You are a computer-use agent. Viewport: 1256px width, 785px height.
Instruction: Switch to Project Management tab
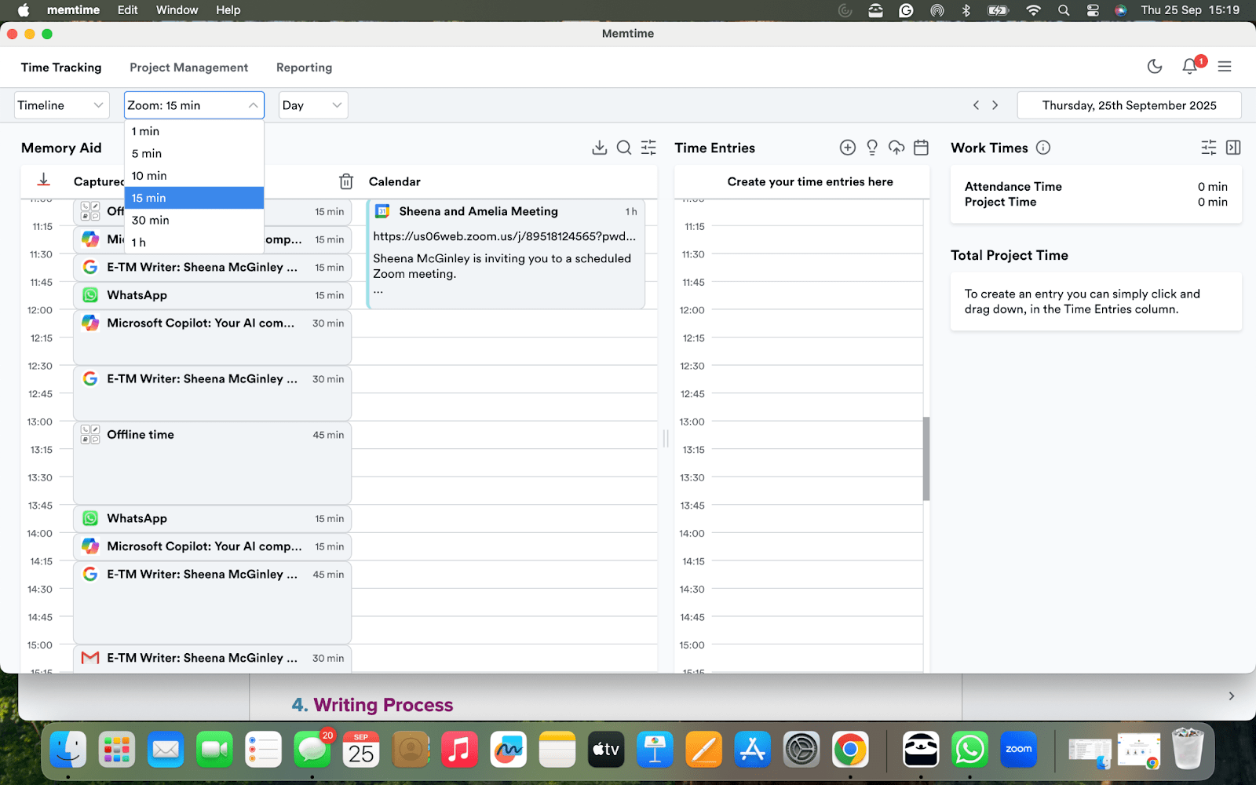click(188, 68)
